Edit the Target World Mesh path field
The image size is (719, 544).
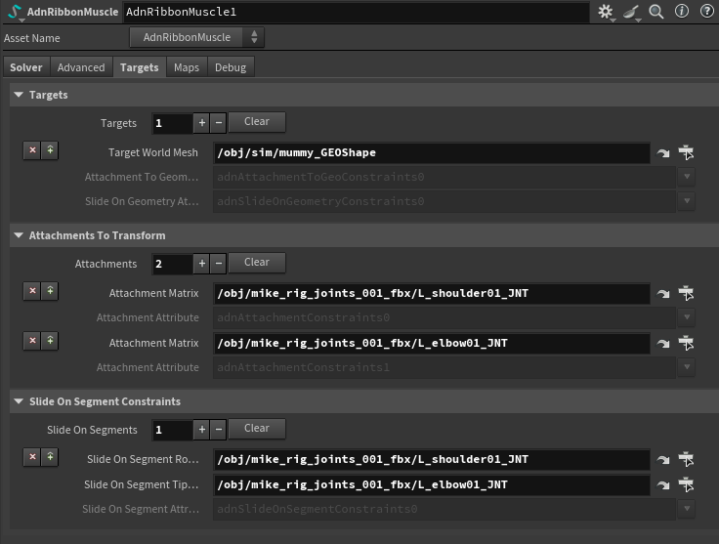point(432,152)
